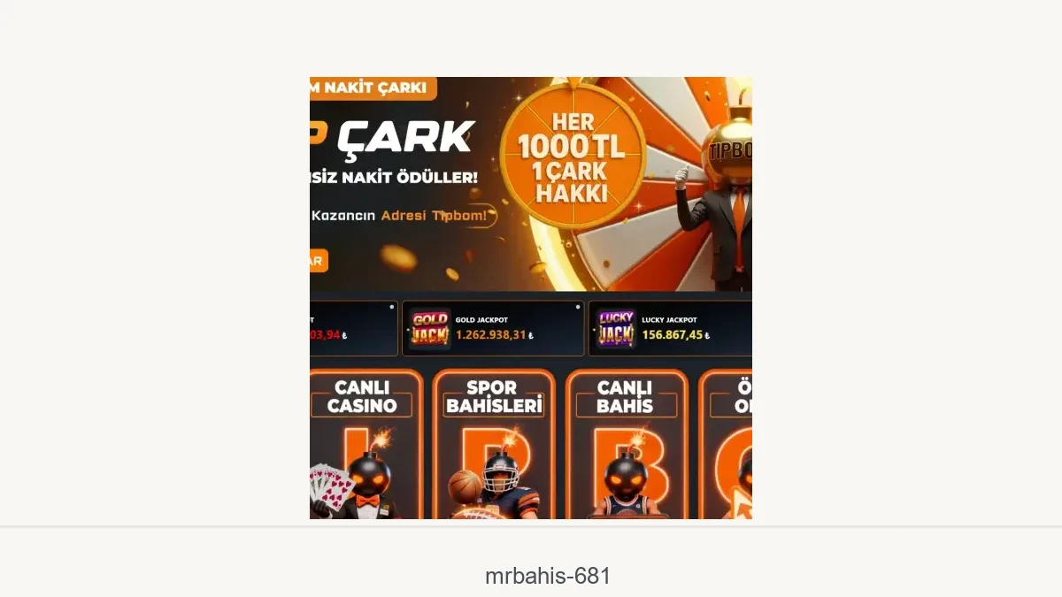Image resolution: width=1062 pixels, height=597 pixels.
Task: Open the Canlı Bahis category card
Action: (626, 444)
